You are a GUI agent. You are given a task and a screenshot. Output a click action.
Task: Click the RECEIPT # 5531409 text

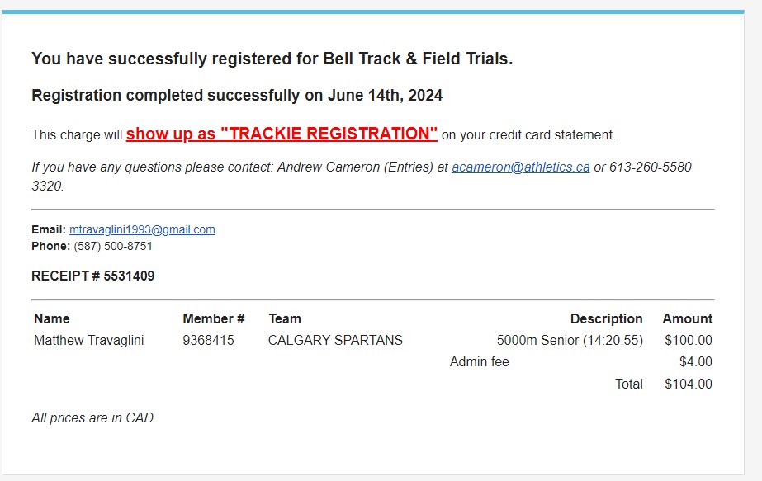pos(92,276)
